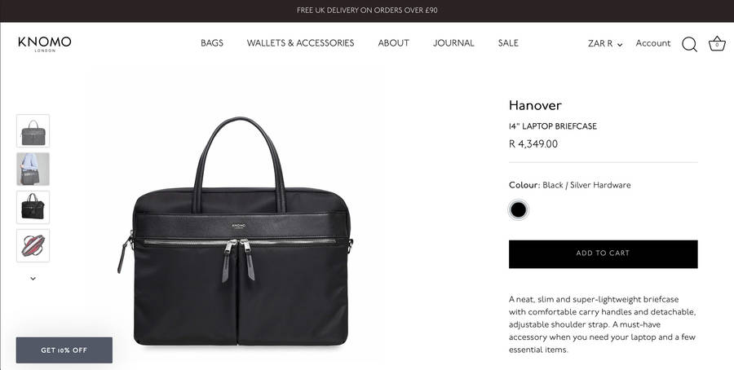
Task: Click the main Hanover bag product image
Action: tap(236, 231)
